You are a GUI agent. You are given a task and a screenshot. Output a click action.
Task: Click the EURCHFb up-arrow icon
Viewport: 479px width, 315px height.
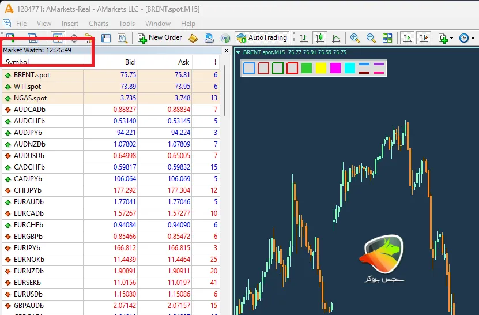click(x=8, y=226)
